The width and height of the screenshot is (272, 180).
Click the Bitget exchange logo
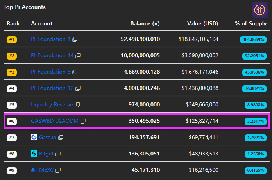tap(34, 154)
